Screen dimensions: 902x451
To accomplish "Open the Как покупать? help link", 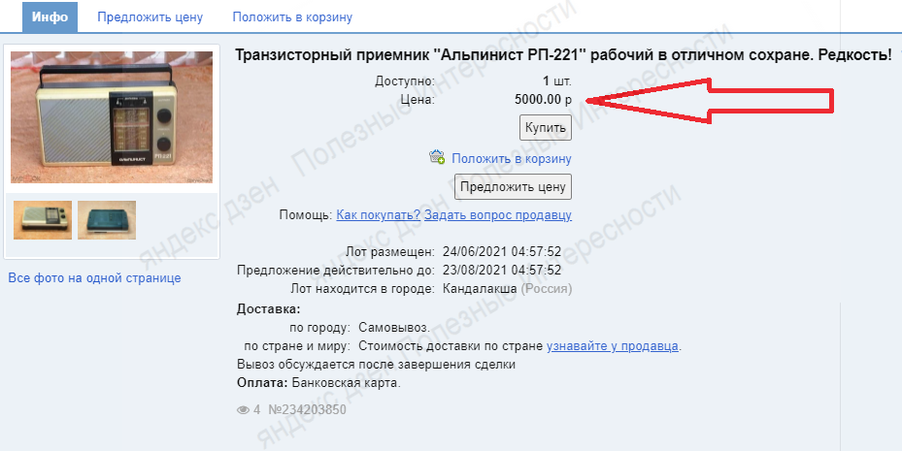I will 379,215.
